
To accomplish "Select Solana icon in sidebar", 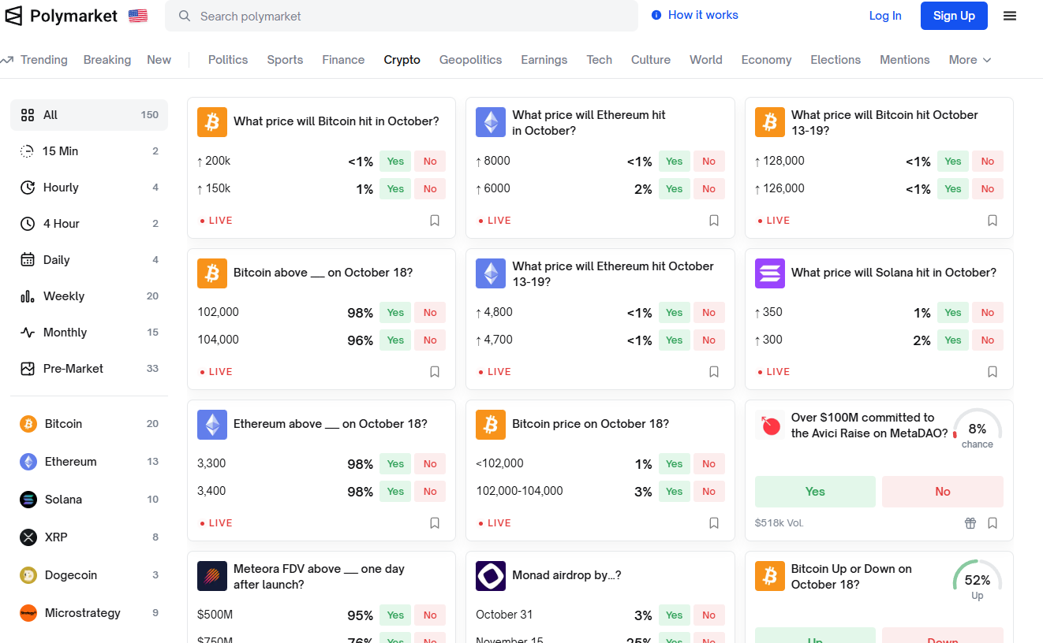I will tap(28, 500).
